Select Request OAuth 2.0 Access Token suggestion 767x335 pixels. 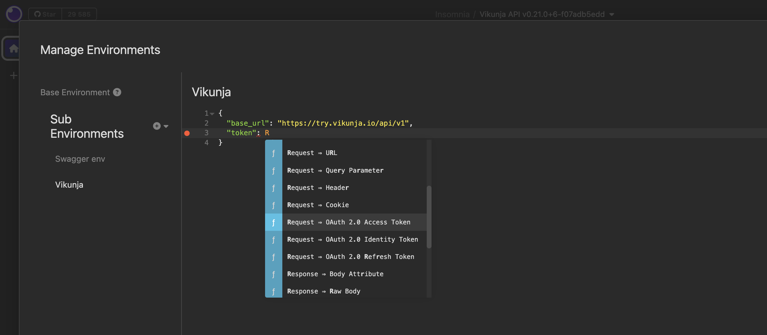coord(349,222)
